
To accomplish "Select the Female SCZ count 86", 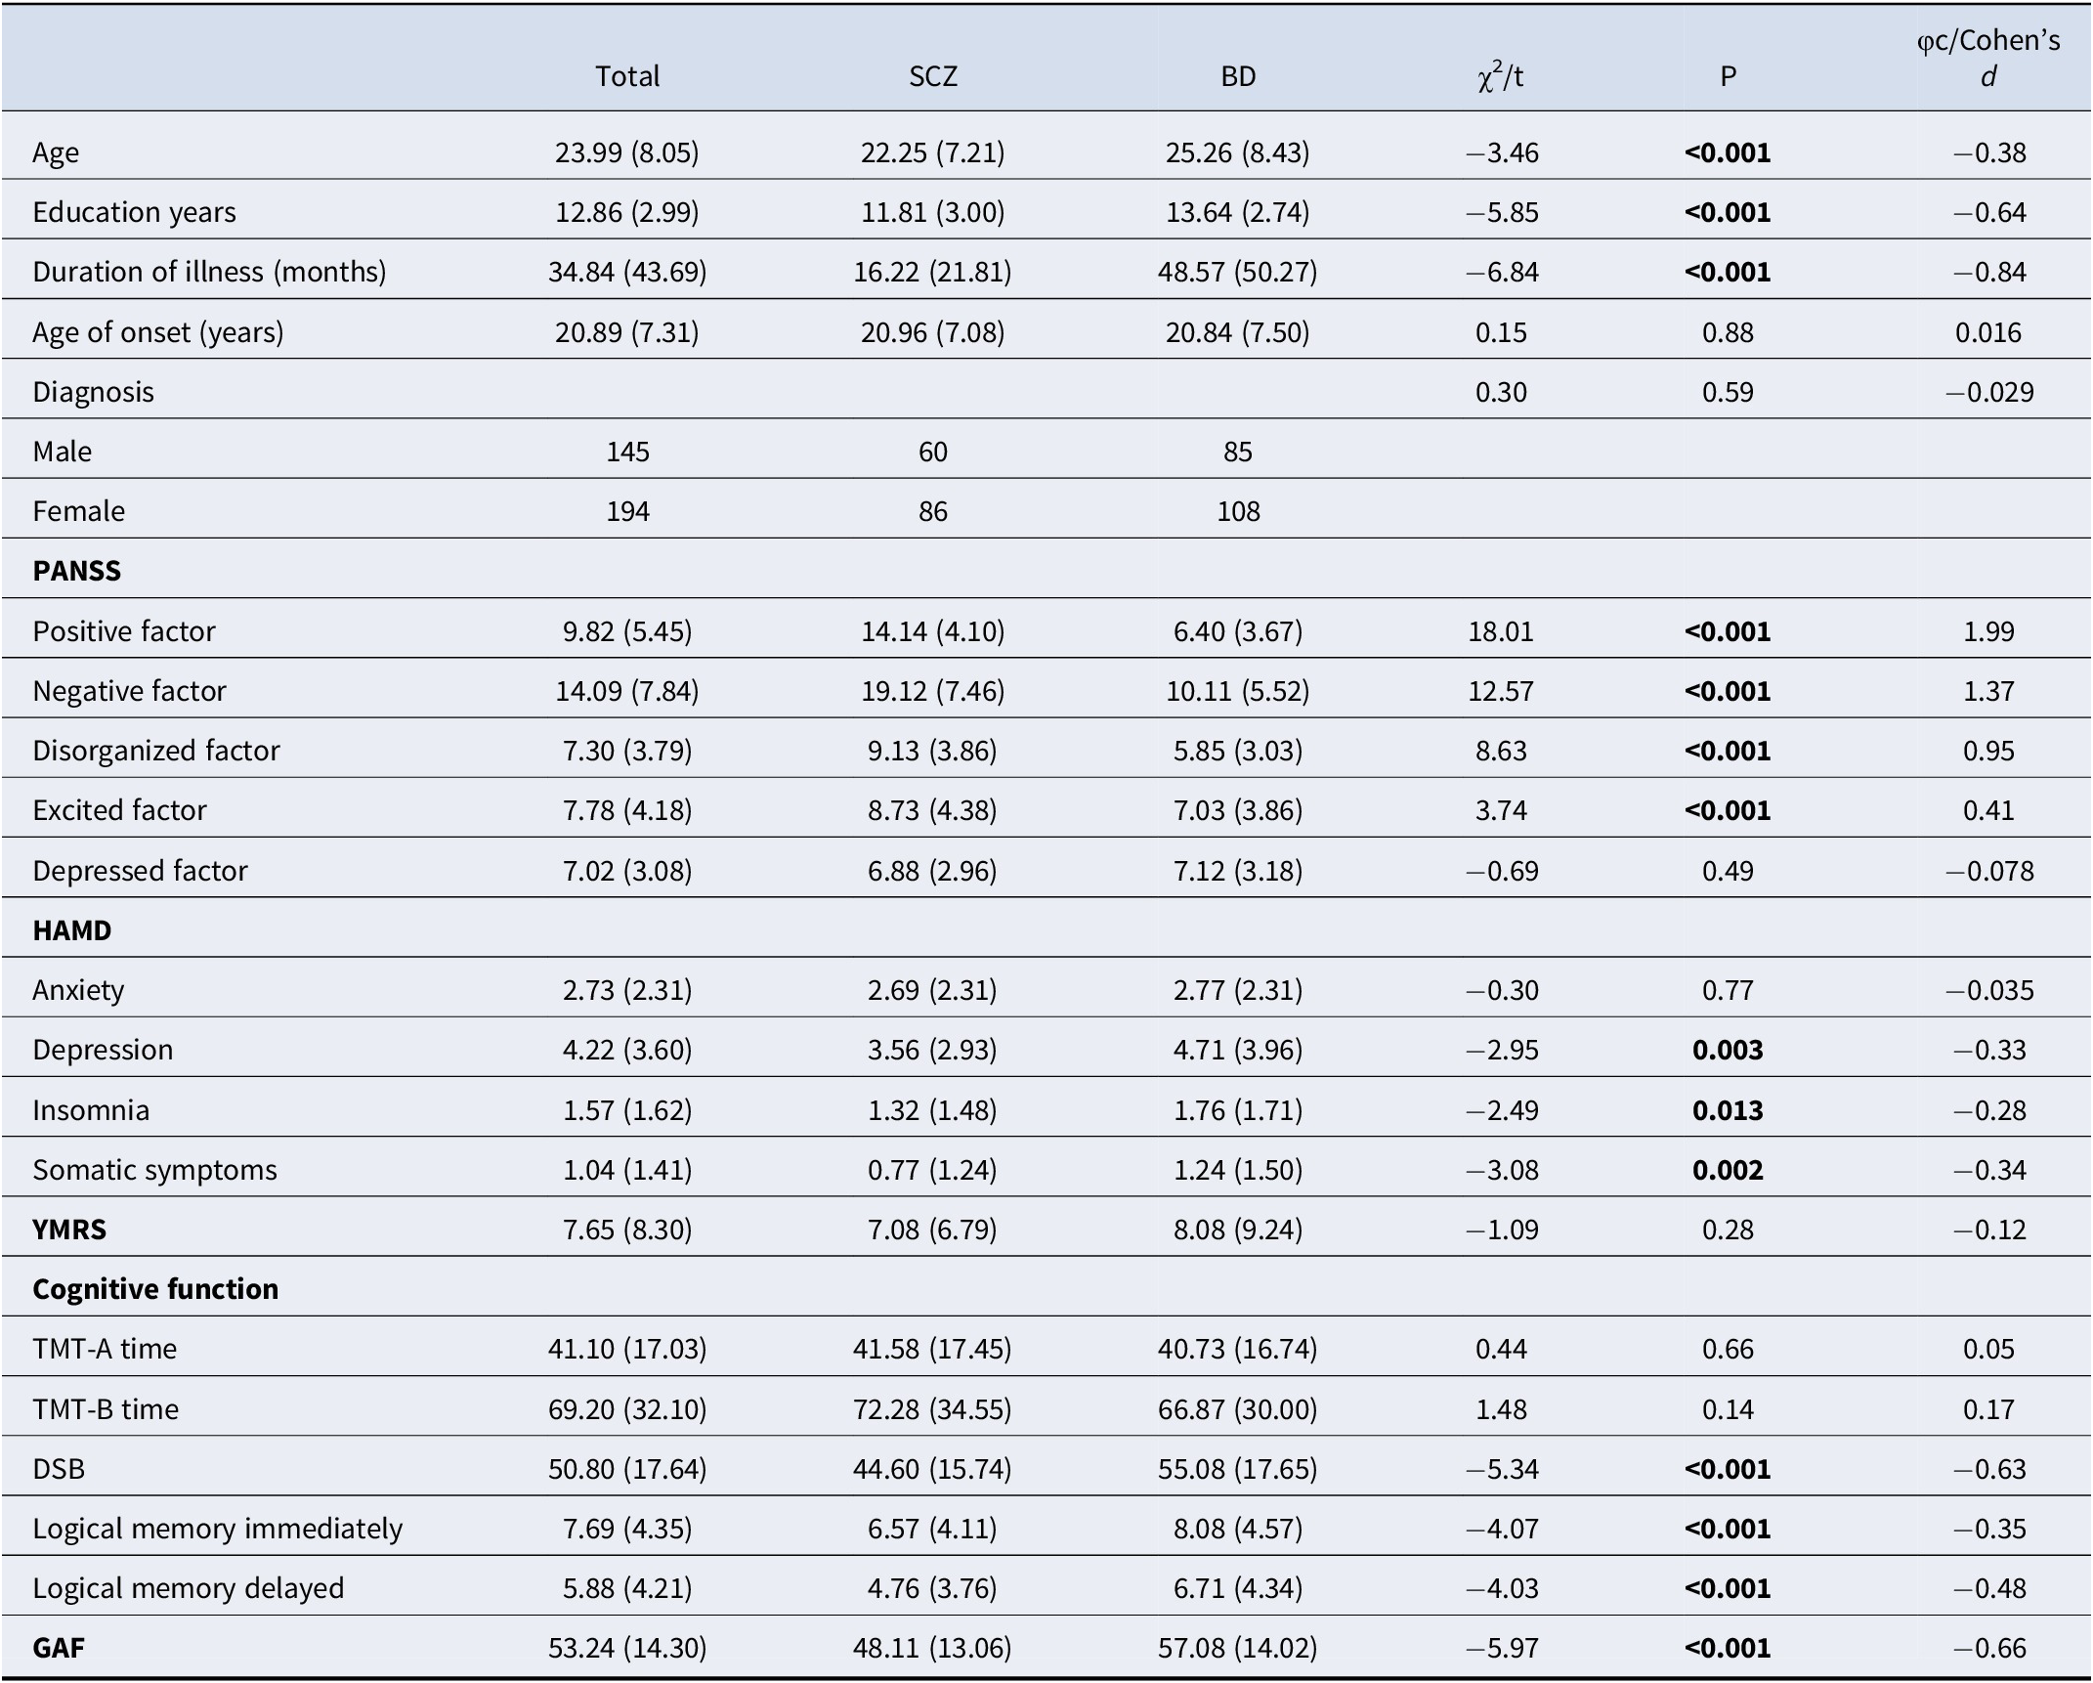I will [932, 511].
